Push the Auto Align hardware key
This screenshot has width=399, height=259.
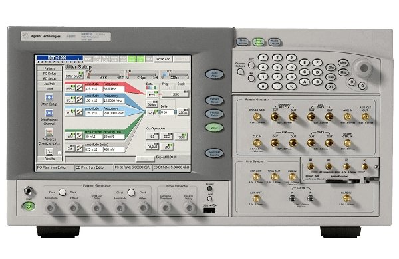[x=215, y=74]
